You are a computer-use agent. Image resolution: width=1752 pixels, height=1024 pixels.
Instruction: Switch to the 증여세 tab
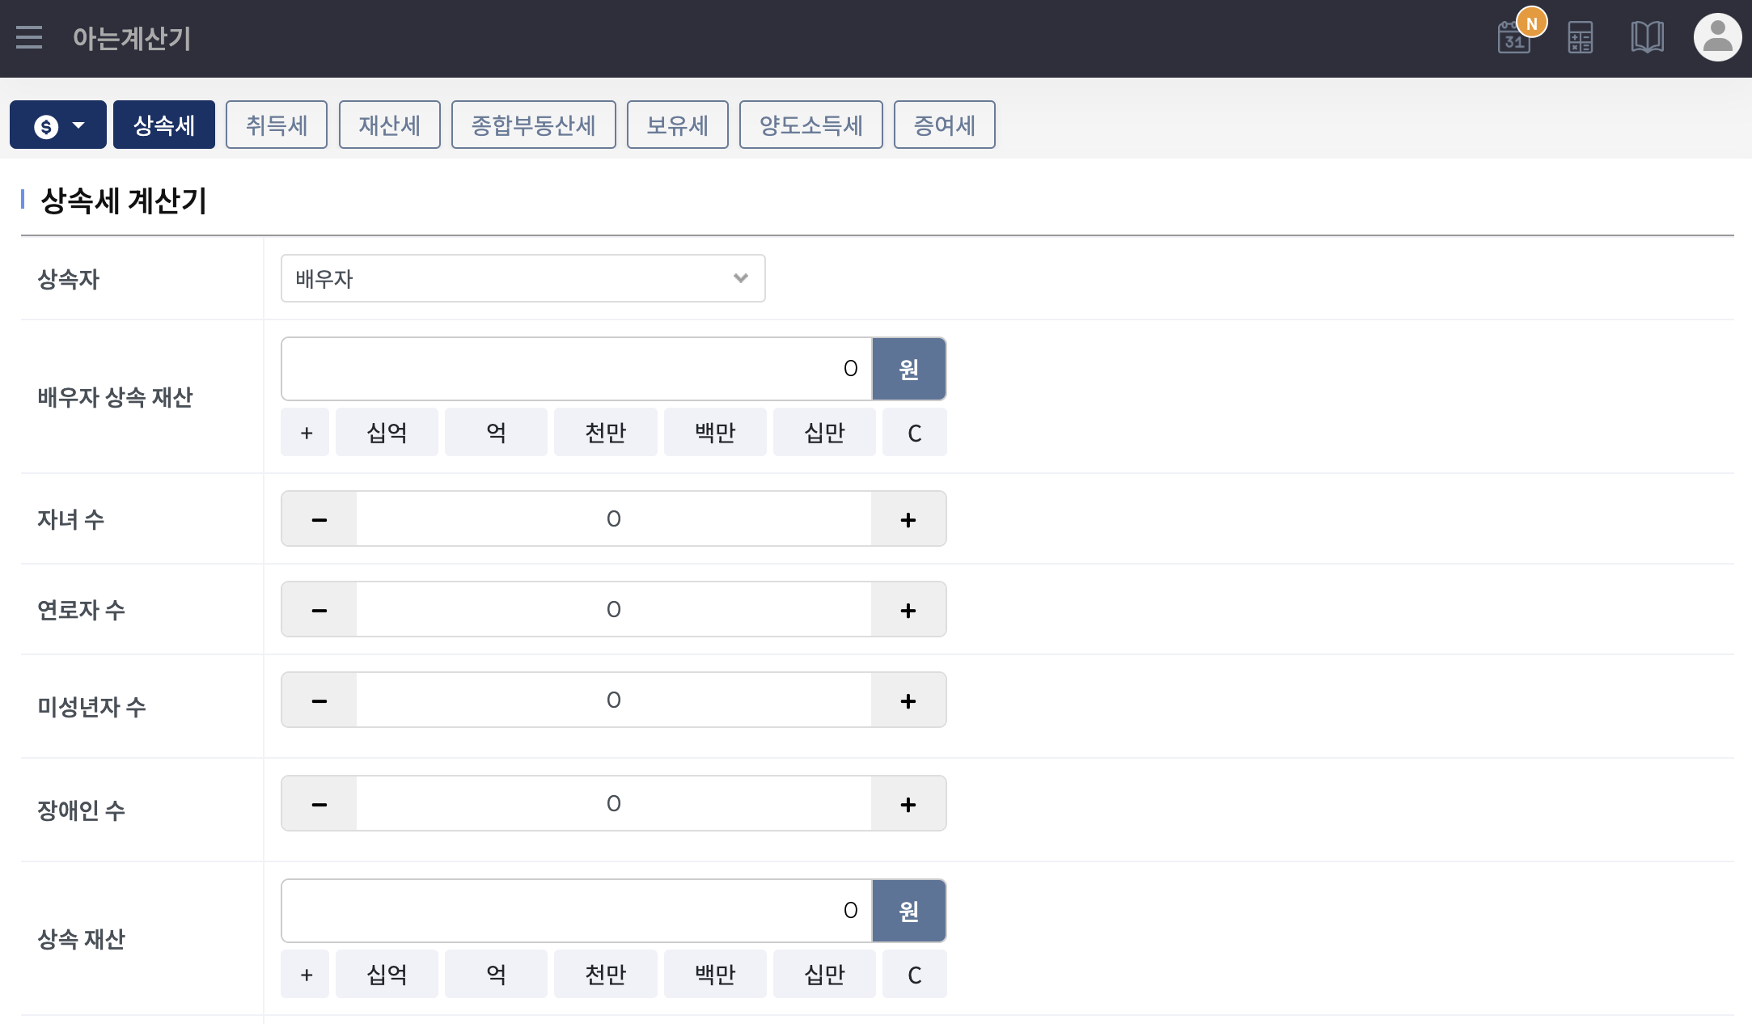coord(944,124)
